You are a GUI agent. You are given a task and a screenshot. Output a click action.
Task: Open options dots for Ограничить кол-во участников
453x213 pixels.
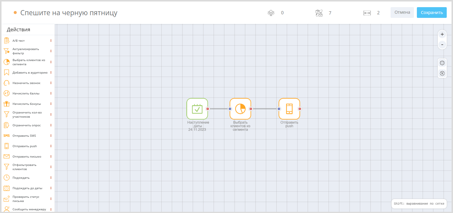click(x=51, y=114)
